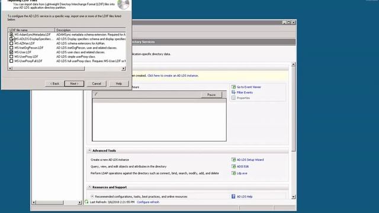The width and height of the screenshot is (379, 213).
Task: Open Ldp.exe tool link
Action: (x=242, y=173)
